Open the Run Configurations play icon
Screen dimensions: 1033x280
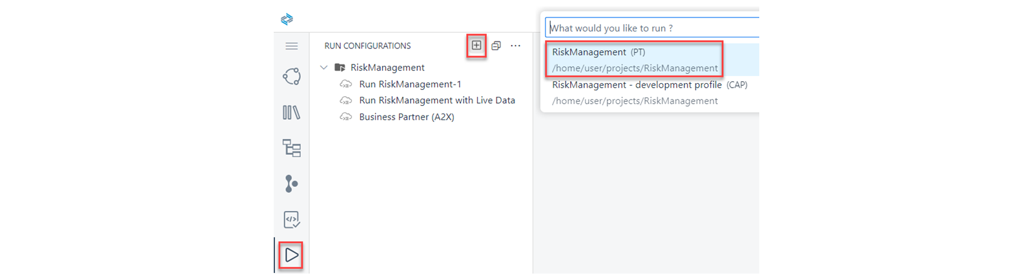coord(292,255)
